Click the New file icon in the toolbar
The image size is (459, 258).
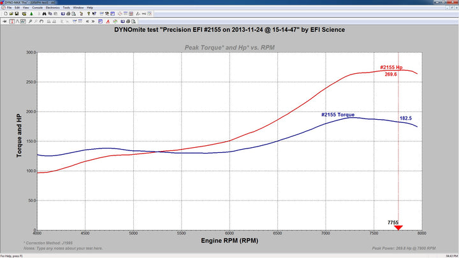pyautogui.click(x=6, y=13)
